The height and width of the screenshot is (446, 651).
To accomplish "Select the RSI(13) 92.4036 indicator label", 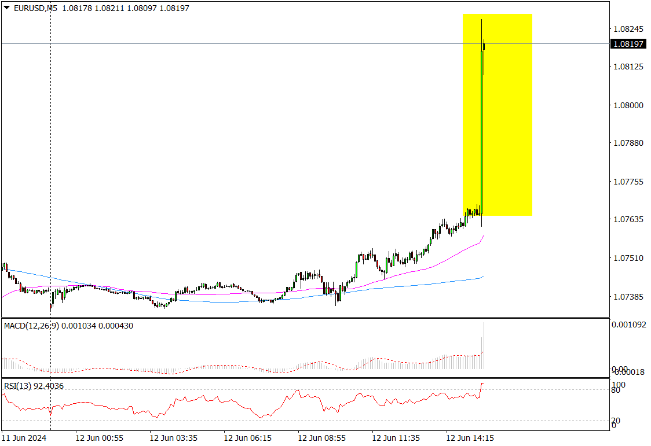I will pyautogui.click(x=34, y=386).
